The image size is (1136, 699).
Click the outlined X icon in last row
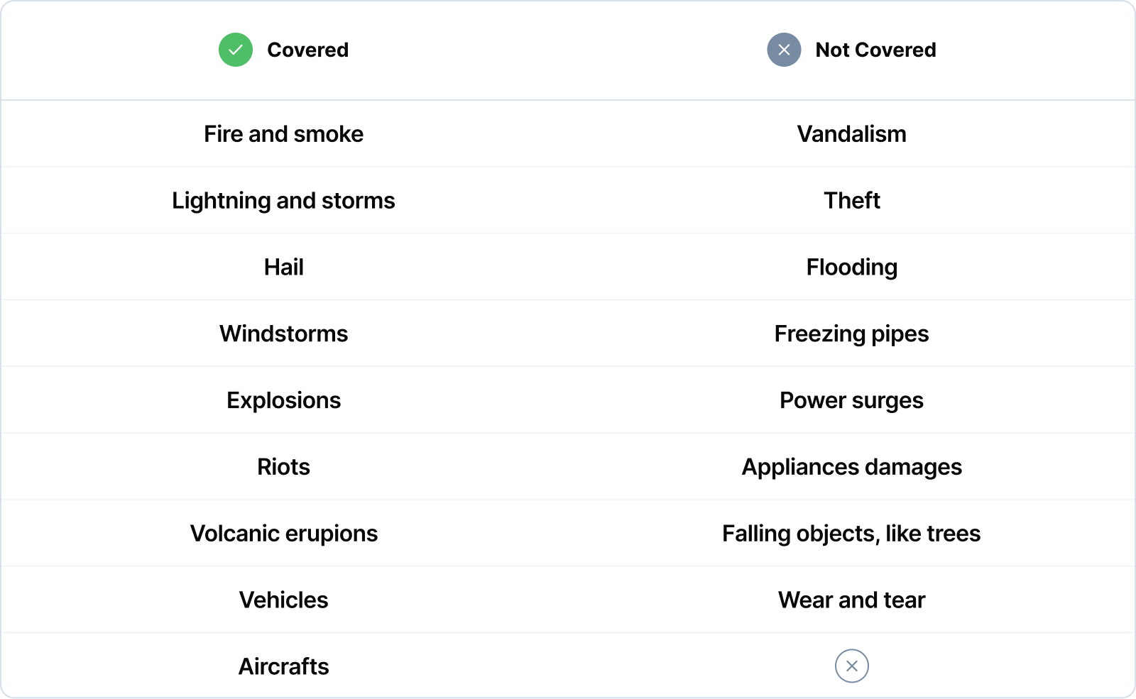click(x=851, y=666)
